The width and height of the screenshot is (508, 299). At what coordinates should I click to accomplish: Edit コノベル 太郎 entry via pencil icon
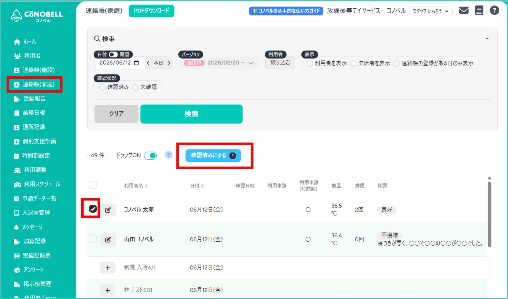(108, 210)
